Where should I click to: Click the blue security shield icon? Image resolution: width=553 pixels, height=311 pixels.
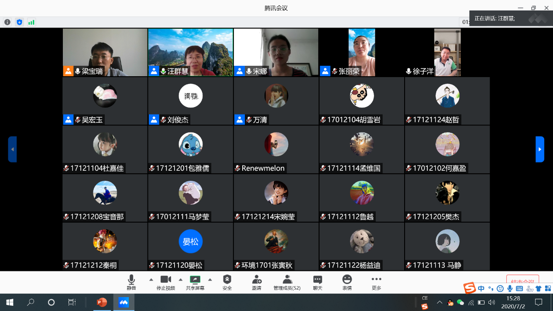19,22
